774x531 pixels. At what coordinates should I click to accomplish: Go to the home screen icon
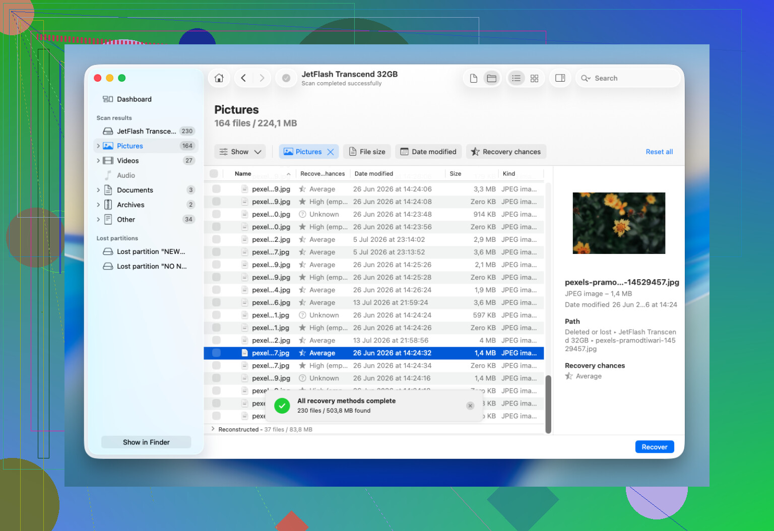tap(219, 78)
